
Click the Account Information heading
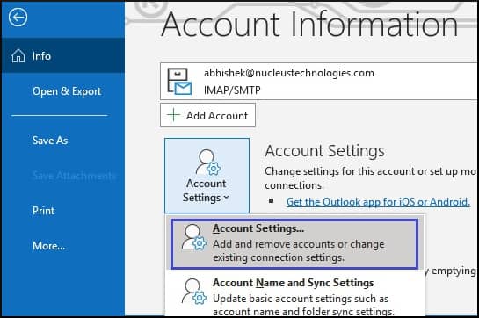[309, 25]
